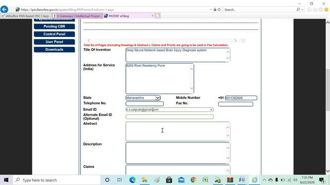Clear the Email ID field with X
330x185 pixels.
[x=211, y=109]
